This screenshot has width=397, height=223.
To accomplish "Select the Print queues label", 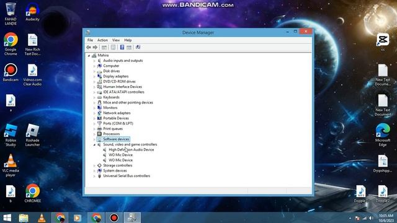I will [x=113, y=129].
